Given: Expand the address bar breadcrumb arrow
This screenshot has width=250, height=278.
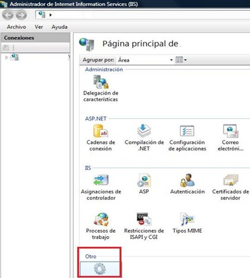Looking at the screenshot, I should click(x=50, y=15).
